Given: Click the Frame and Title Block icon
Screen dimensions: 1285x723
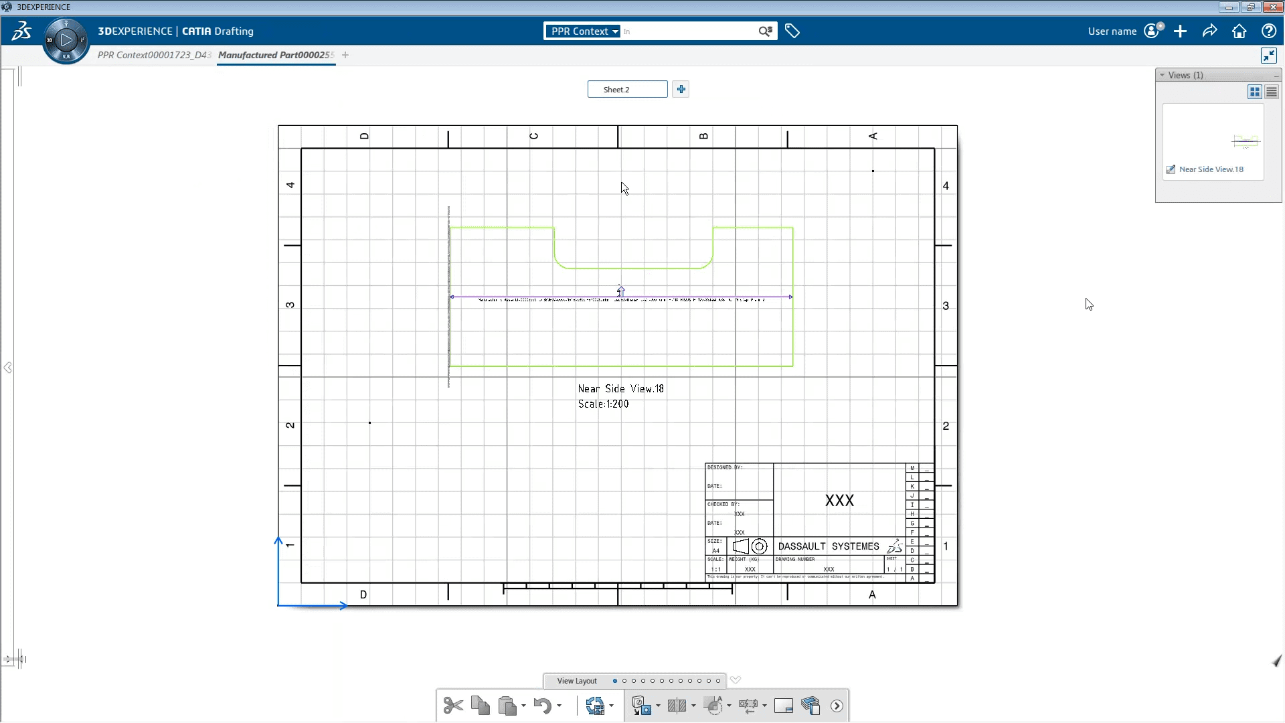Looking at the screenshot, I should 783,706.
